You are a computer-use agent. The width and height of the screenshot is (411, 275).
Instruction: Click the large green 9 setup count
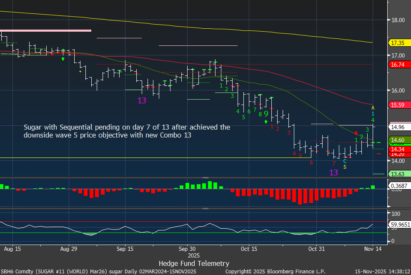pyautogui.click(x=266, y=113)
